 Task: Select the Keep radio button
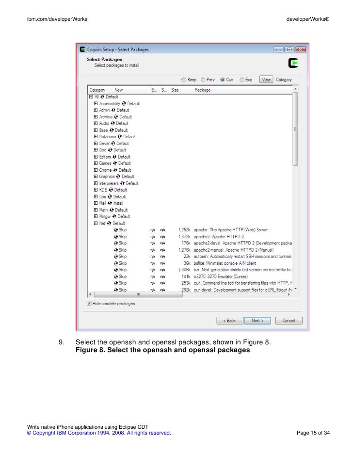click(x=184, y=80)
